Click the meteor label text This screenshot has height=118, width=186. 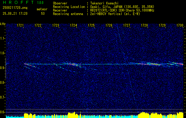click(42, 9)
